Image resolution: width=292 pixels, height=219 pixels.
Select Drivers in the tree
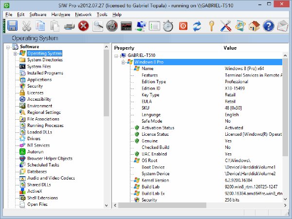(34, 139)
